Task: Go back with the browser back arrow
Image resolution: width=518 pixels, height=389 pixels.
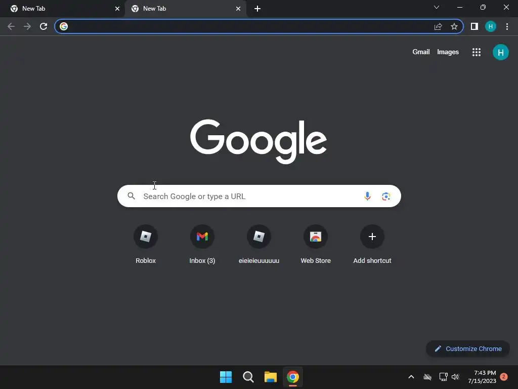Action: coord(11,26)
